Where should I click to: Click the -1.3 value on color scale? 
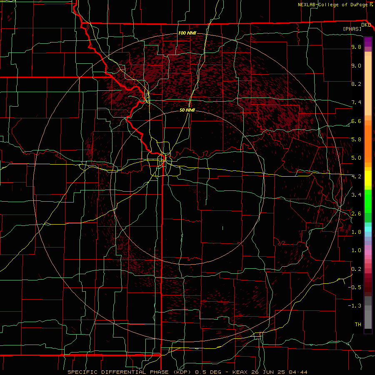coord(355,306)
